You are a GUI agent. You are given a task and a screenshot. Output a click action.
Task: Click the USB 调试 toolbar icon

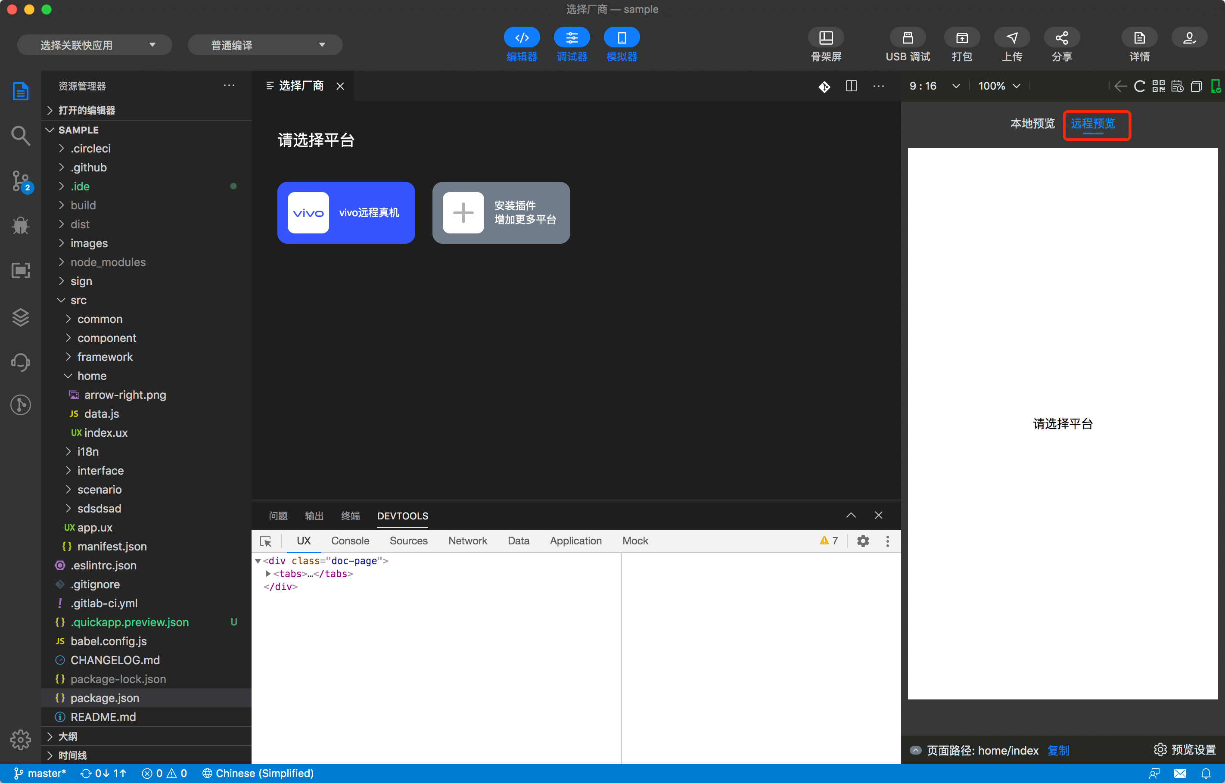point(907,37)
